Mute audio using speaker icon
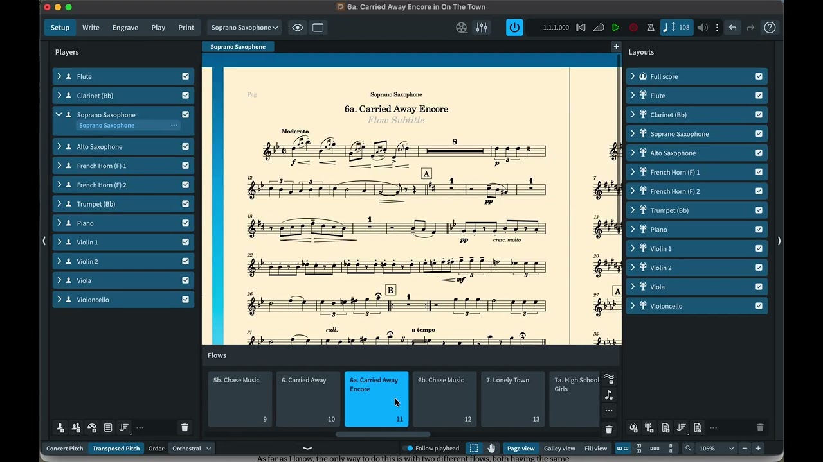 point(703,28)
